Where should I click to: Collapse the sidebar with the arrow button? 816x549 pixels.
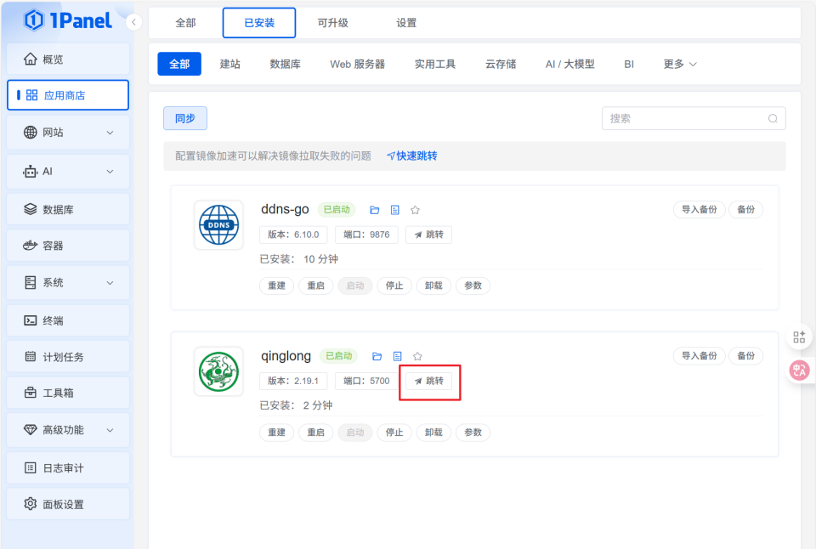(133, 22)
